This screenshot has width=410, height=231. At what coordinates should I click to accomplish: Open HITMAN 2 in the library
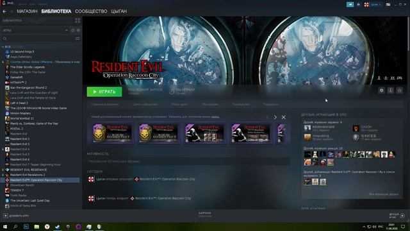coord(19,83)
